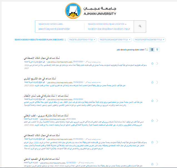177x168 pixels.
Task: Focus the search keyword input field
Action: point(60,29)
